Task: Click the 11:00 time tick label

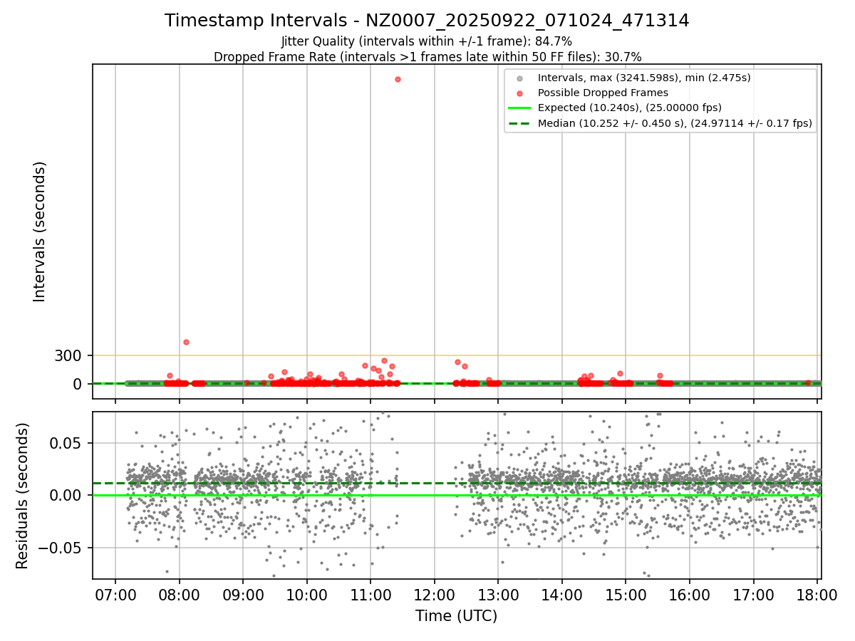Action: (370, 595)
